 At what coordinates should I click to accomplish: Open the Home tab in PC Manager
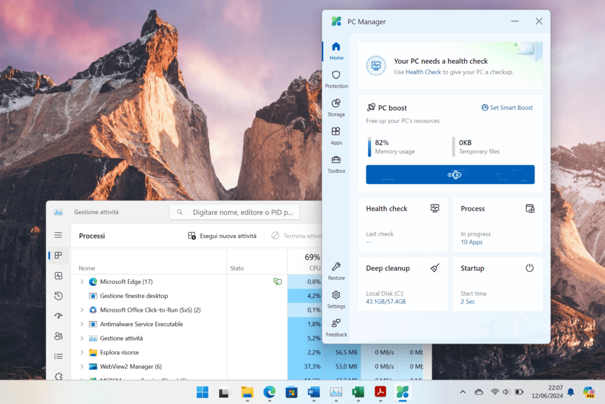click(x=336, y=51)
